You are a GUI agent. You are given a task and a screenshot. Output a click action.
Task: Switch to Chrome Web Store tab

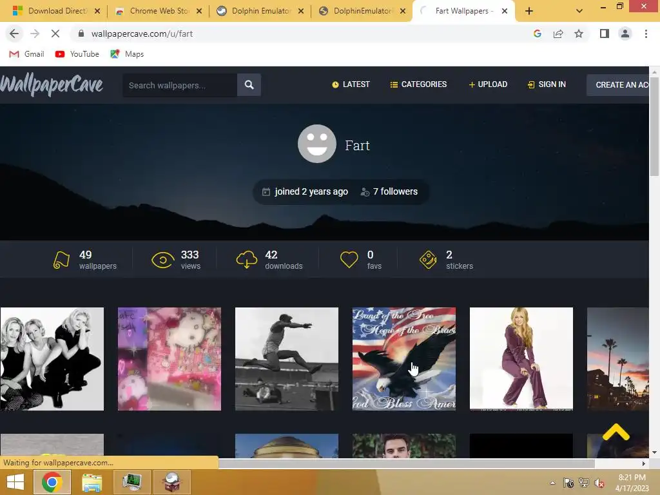(159, 11)
